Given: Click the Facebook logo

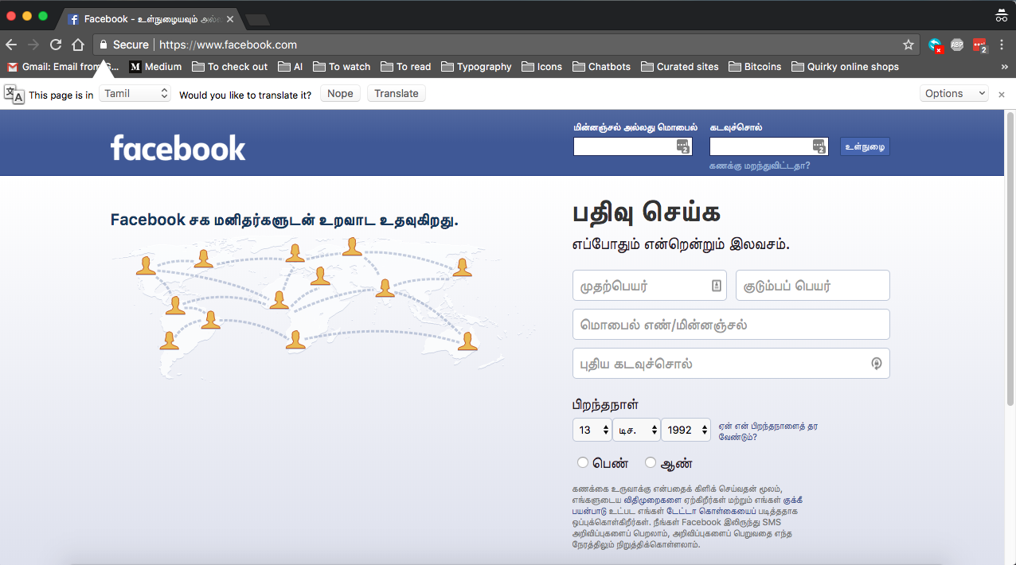Looking at the screenshot, I should pos(178,147).
